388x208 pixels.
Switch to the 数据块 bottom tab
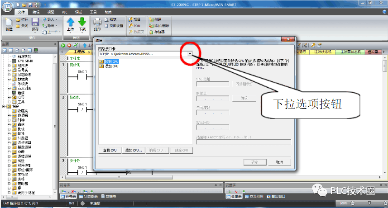point(108,197)
